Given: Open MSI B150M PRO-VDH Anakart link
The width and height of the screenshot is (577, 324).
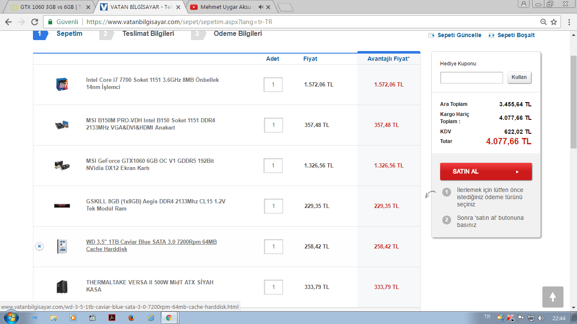Looking at the screenshot, I should click(150, 124).
